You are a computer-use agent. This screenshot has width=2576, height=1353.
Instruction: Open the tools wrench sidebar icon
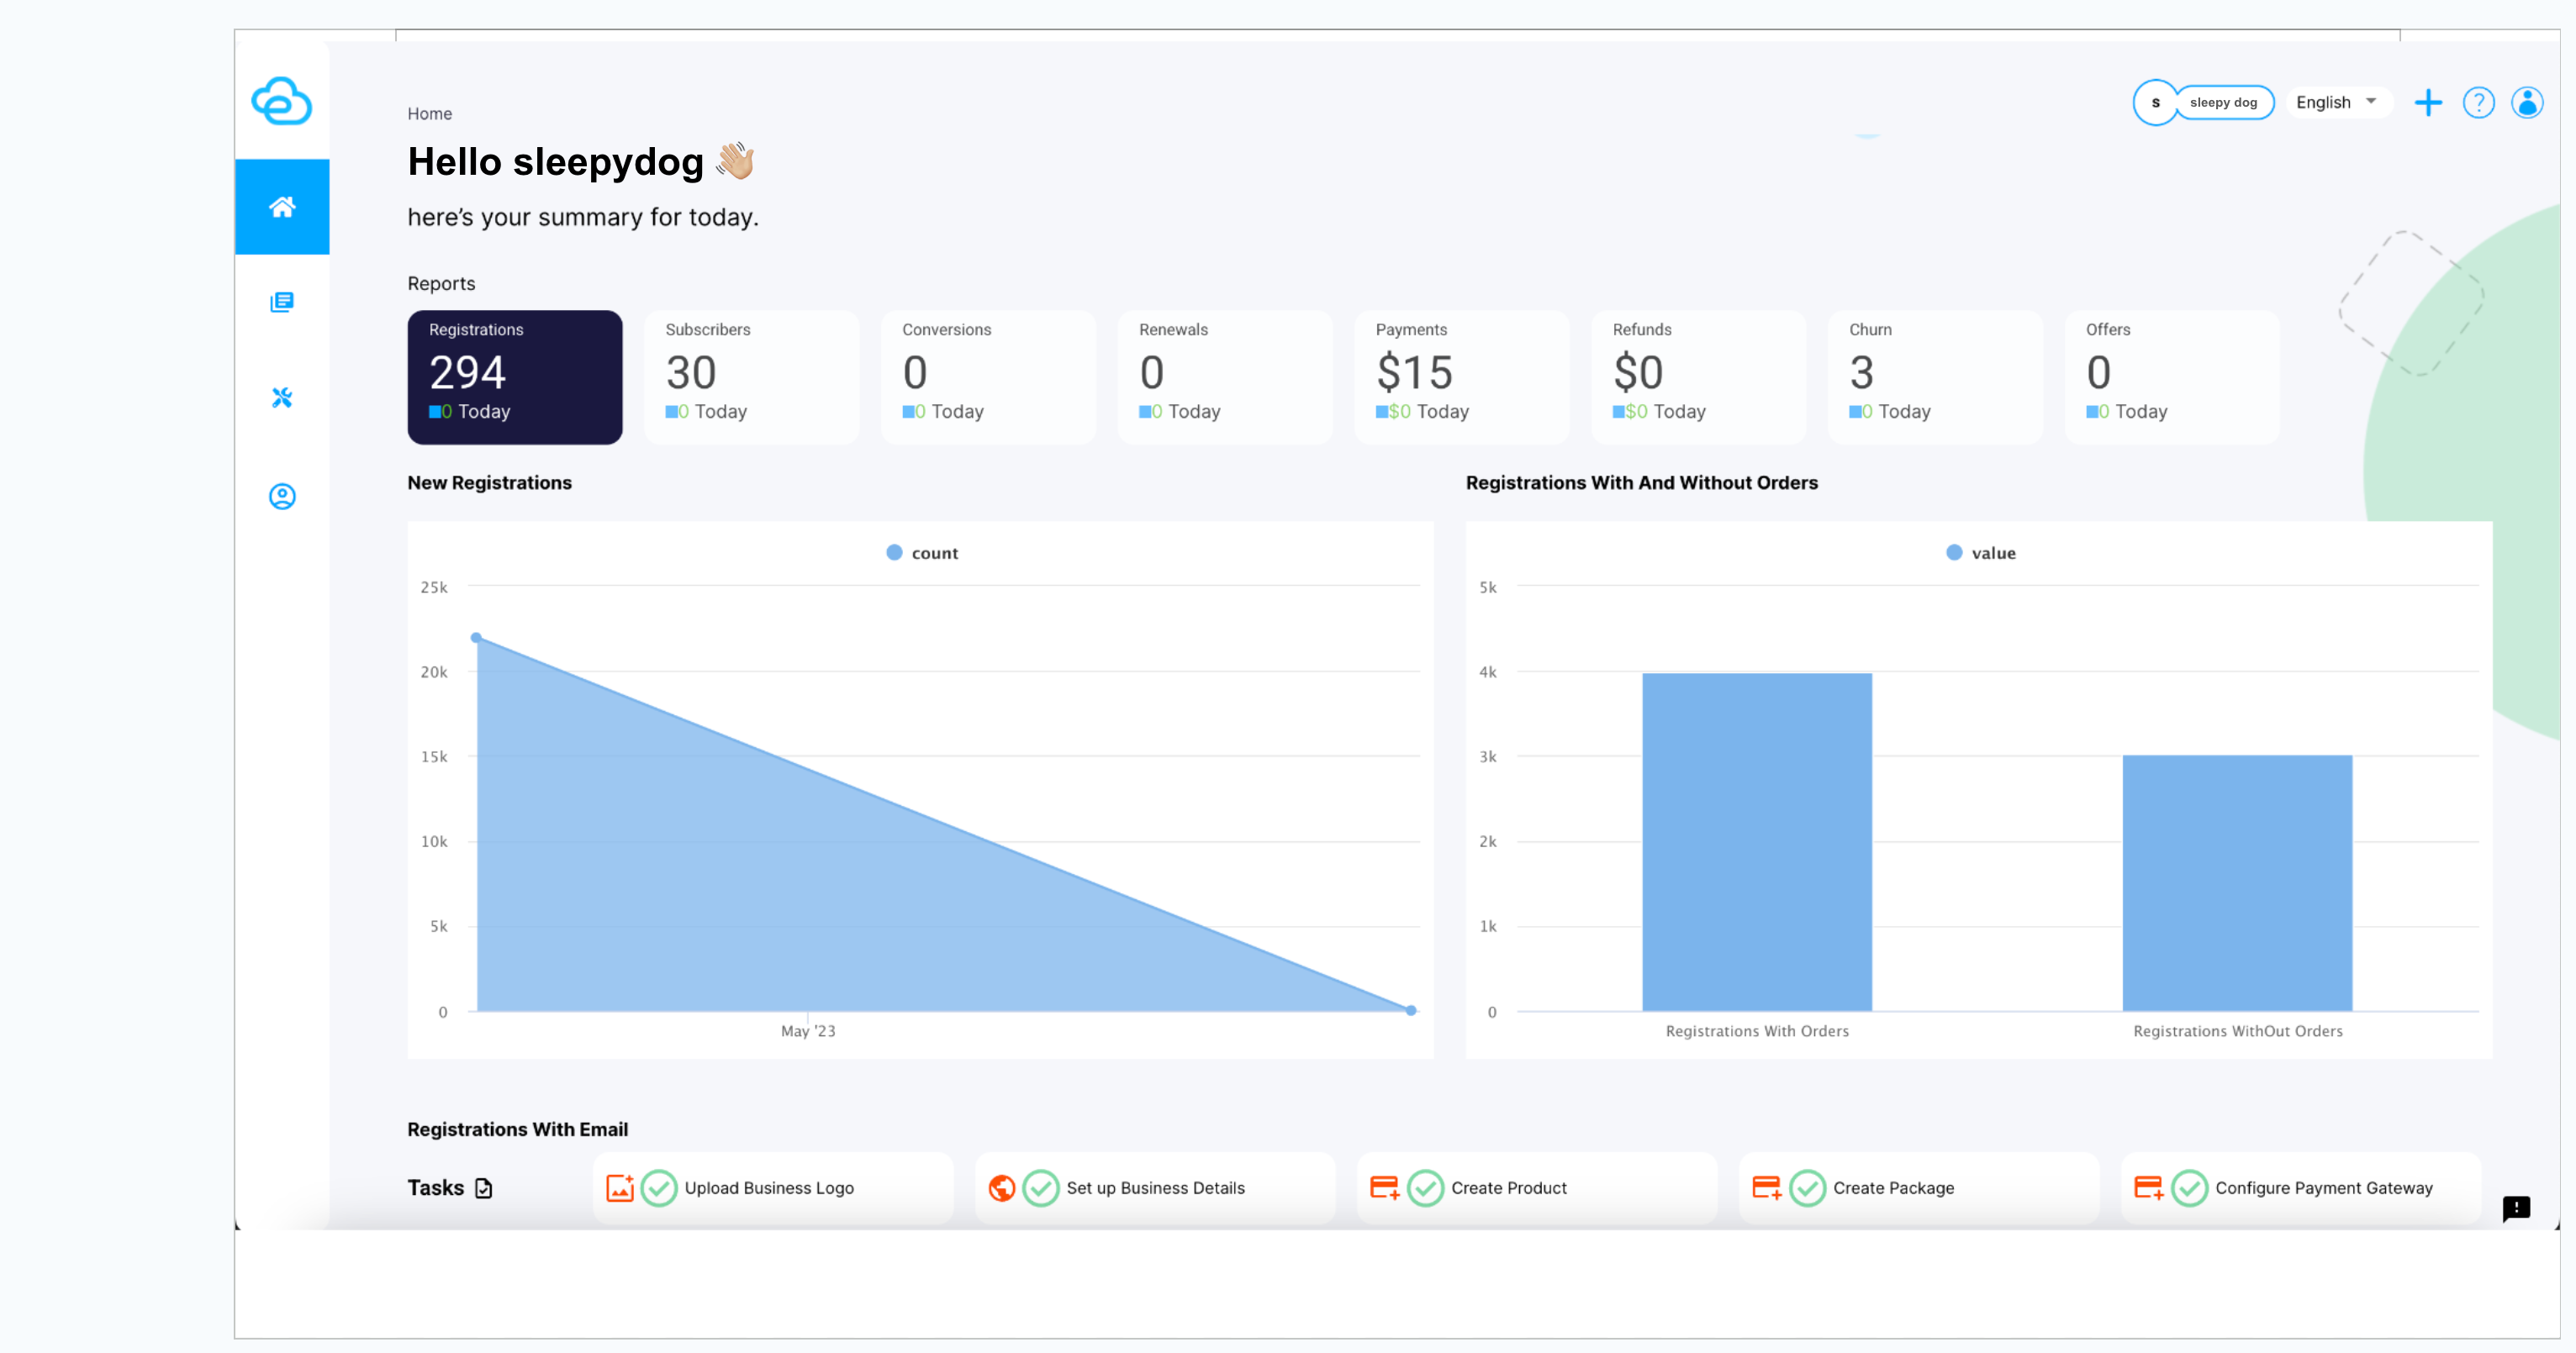[x=282, y=397]
